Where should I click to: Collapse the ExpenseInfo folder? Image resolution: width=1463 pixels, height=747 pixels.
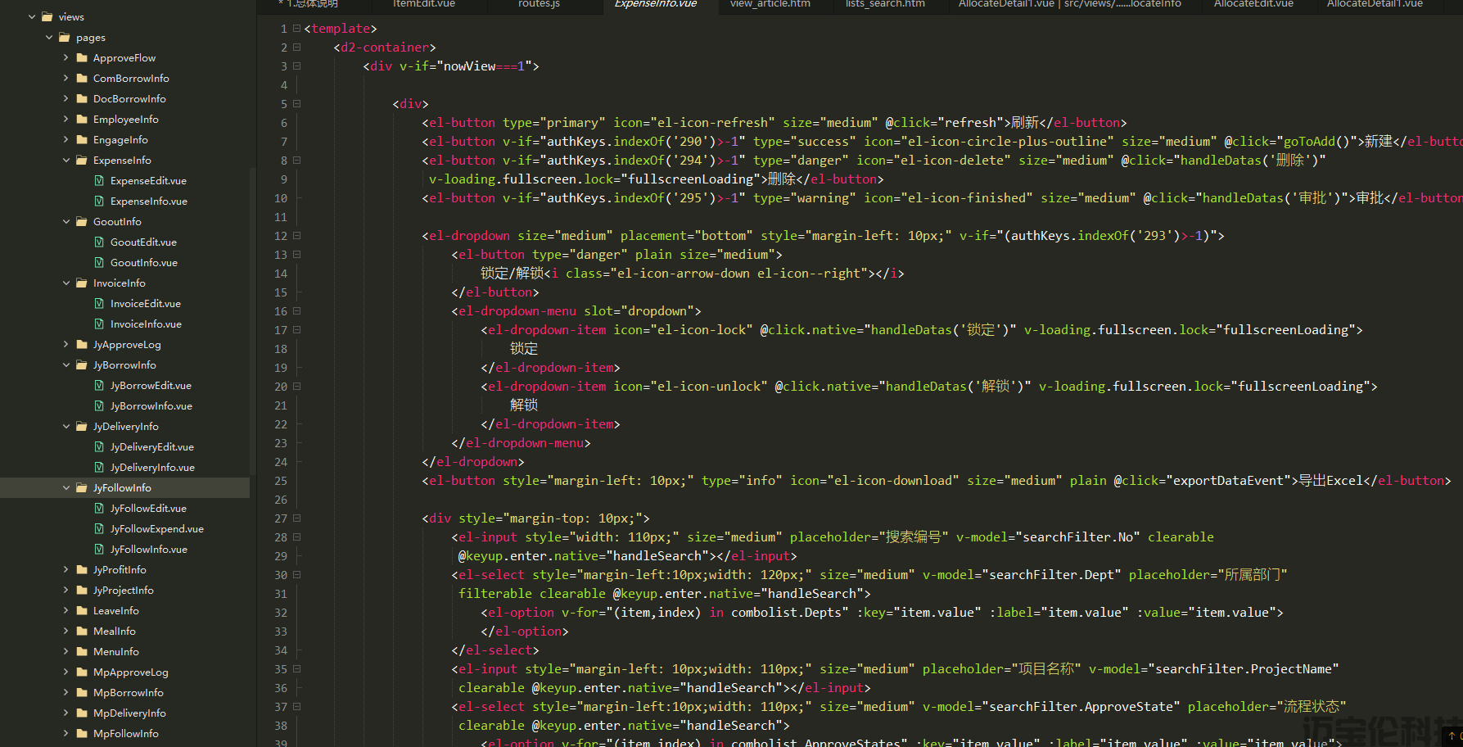click(x=66, y=161)
